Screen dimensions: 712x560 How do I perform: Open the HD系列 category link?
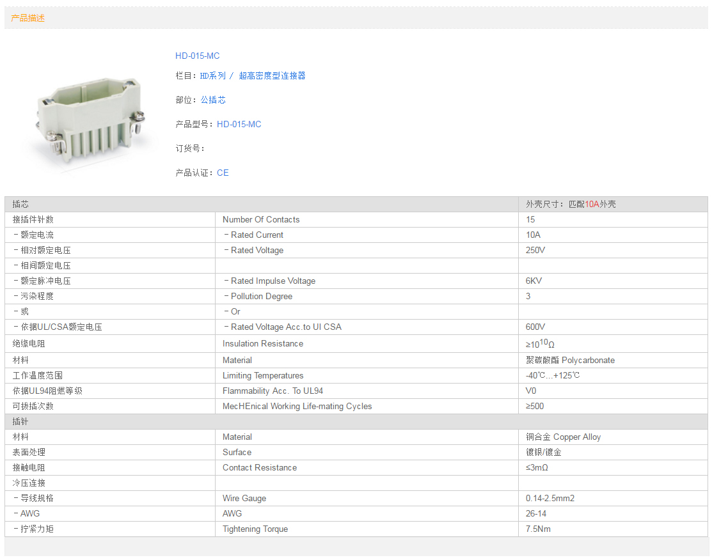[212, 75]
